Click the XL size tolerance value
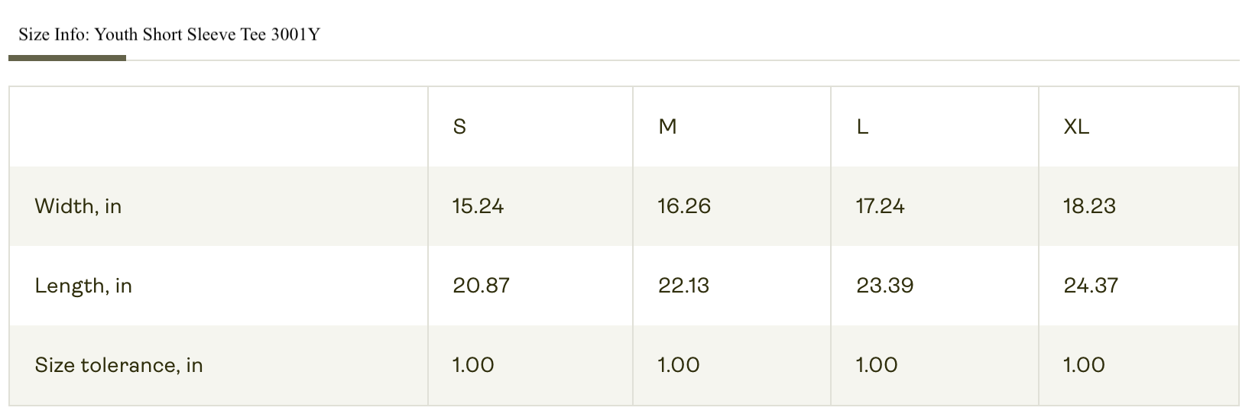This screenshot has height=414, width=1252. [1084, 365]
